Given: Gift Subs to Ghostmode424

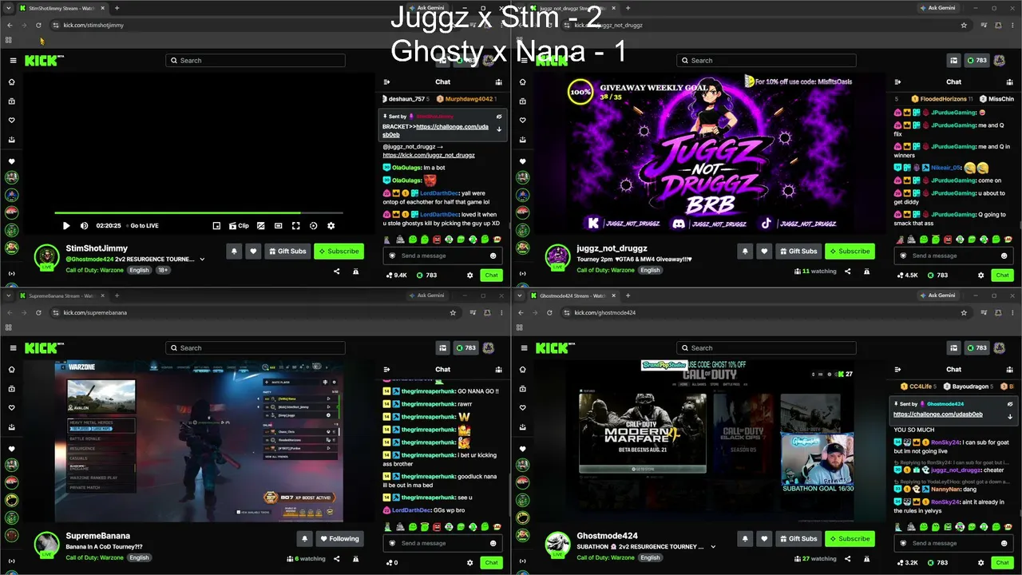Looking at the screenshot, I should [x=798, y=539].
